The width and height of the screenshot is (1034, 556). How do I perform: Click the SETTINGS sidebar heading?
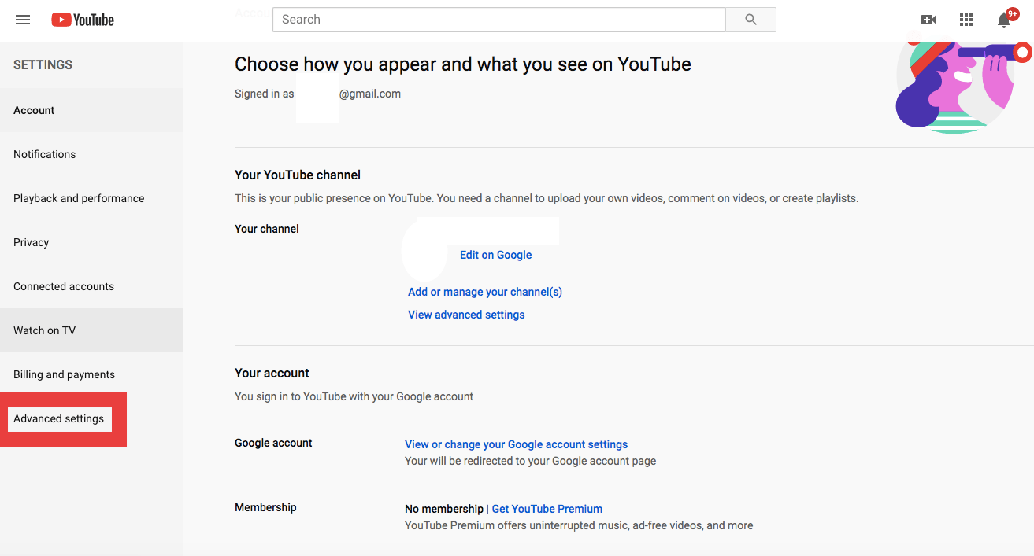coord(43,64)
